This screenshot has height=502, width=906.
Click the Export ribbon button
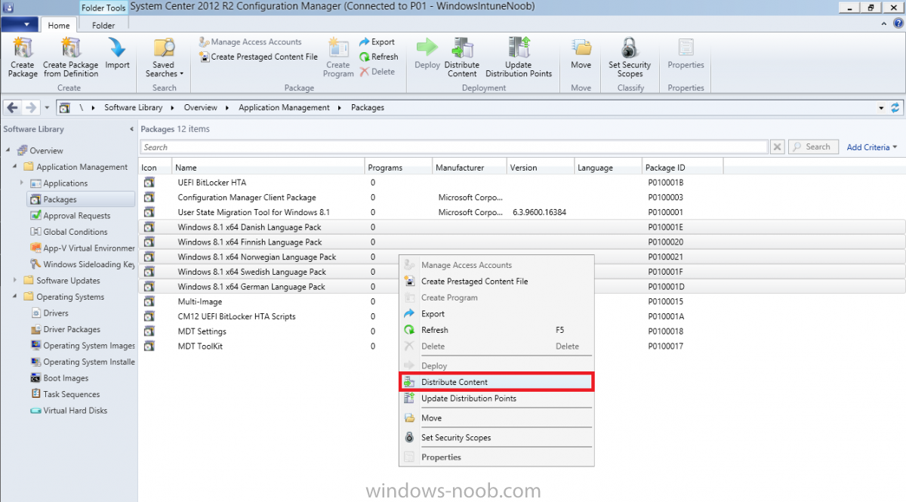pos(377,42)
